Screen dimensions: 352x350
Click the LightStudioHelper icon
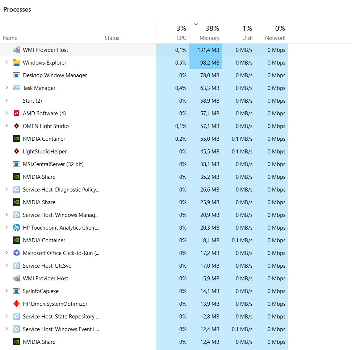point(16,152)
